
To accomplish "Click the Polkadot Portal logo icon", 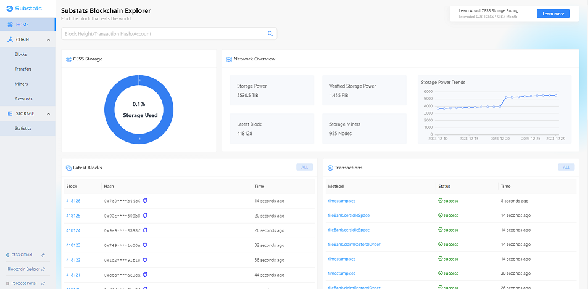I will [x=7, y=283].
